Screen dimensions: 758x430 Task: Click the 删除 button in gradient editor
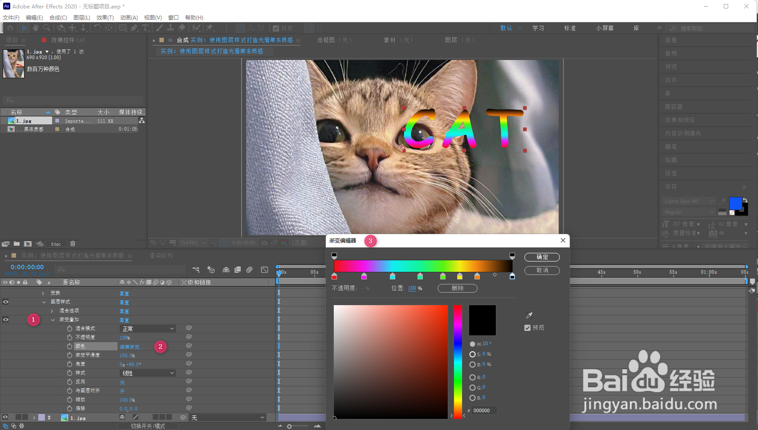[458, 288]
